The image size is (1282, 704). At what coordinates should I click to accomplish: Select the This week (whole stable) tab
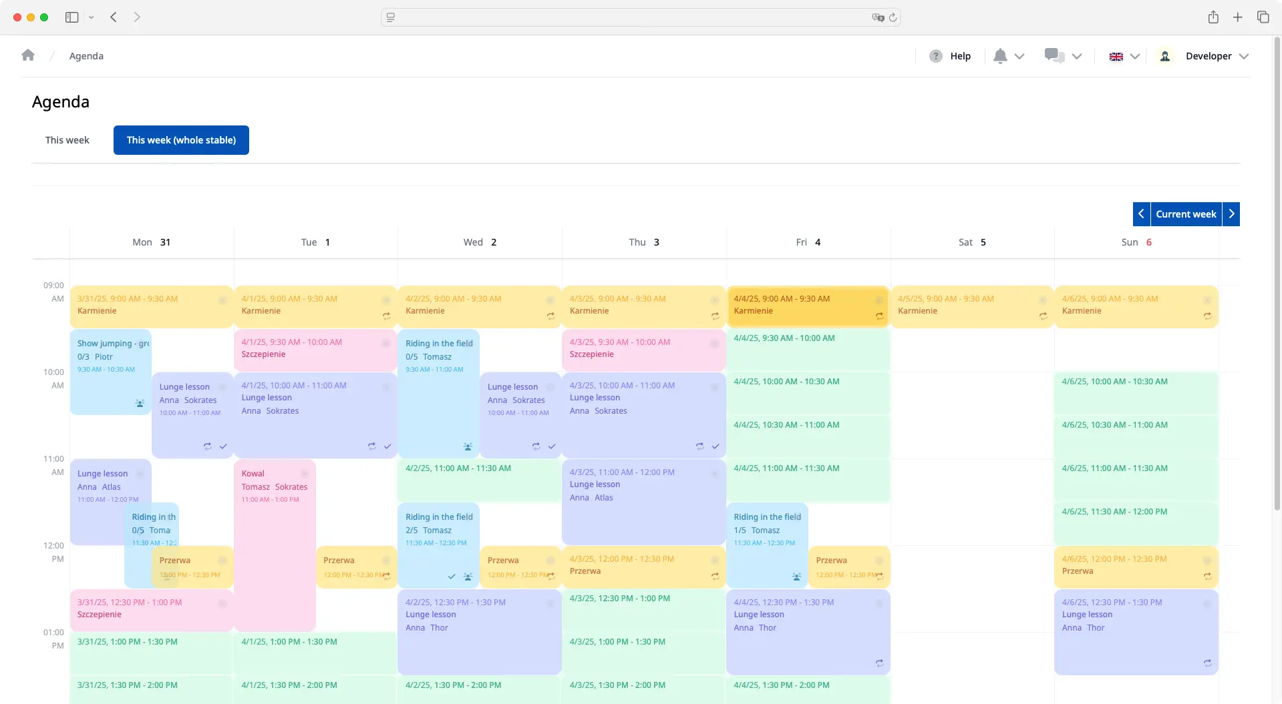(x=181, y=140)
